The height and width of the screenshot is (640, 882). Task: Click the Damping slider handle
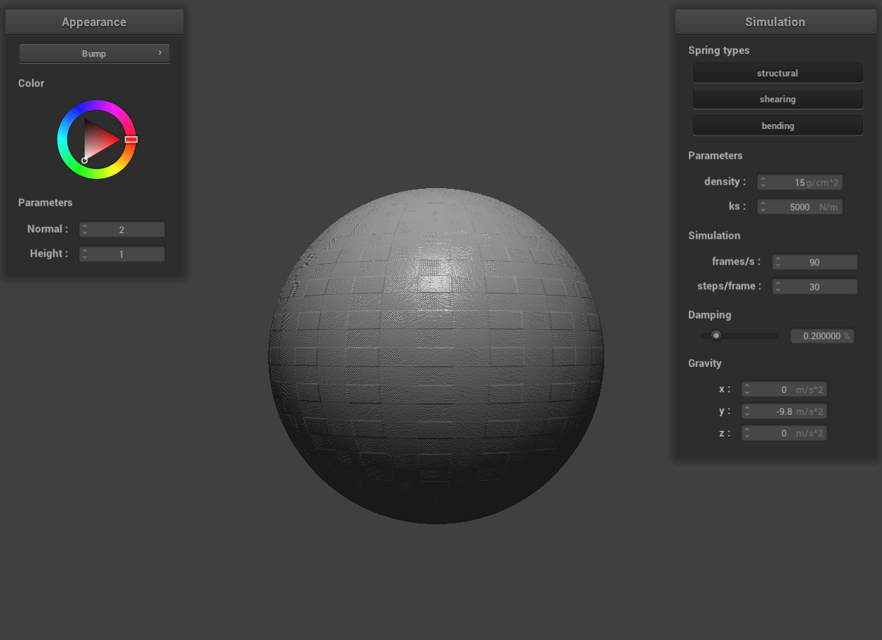[x=716, y=335]
